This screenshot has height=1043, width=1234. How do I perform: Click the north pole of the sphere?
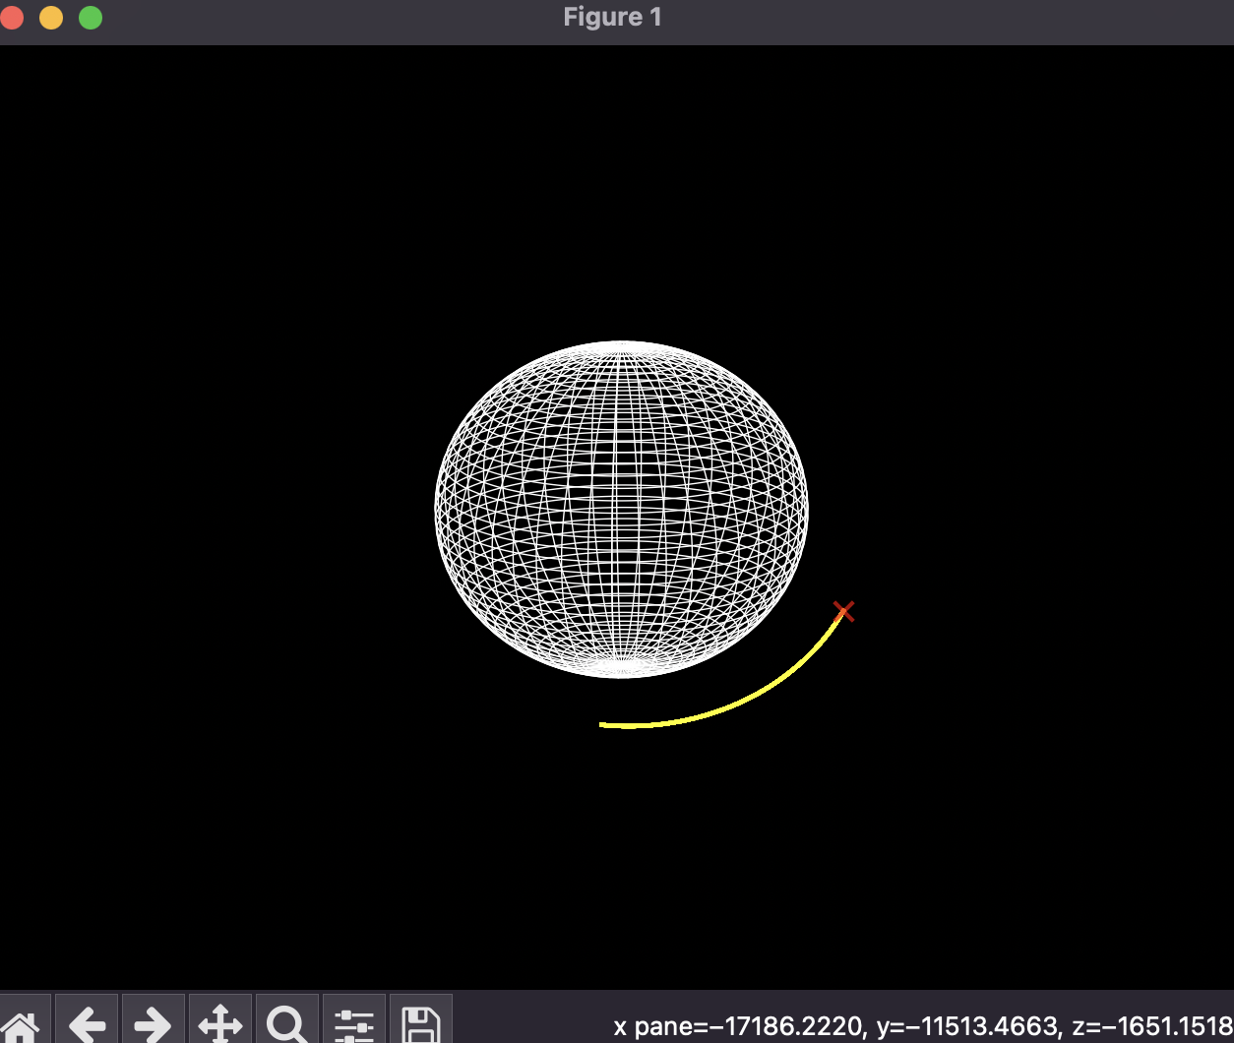click(620, 345)
